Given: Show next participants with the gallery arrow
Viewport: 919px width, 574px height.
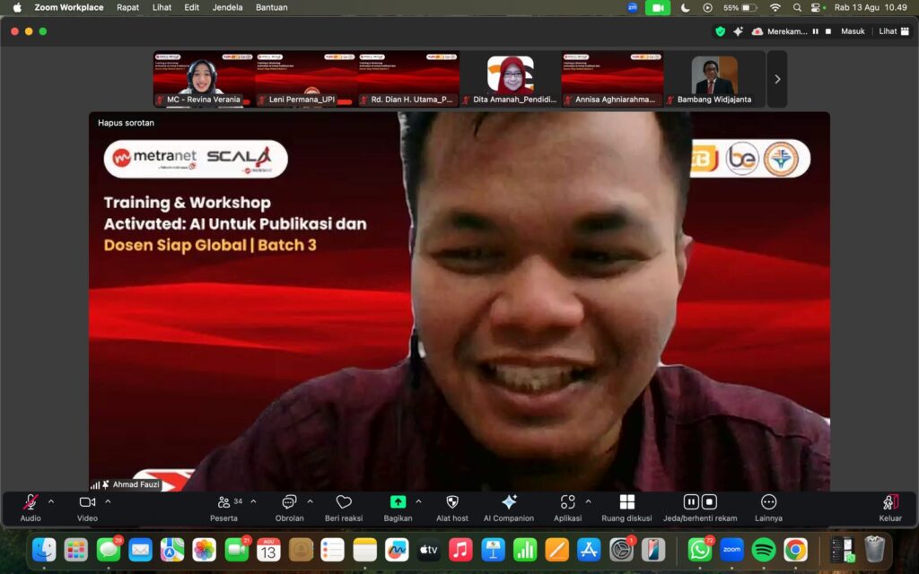Looking at the screenshot, I should pos(777,79).
